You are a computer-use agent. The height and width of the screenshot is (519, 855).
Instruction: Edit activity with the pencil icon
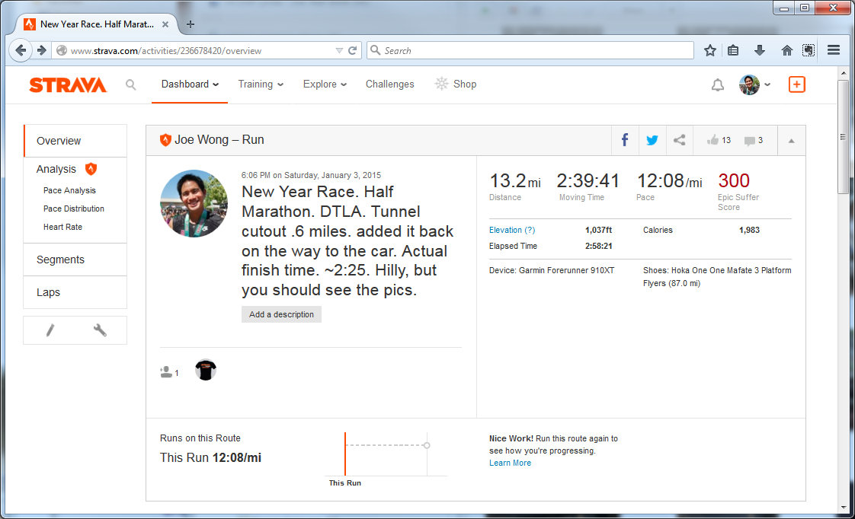50,330
